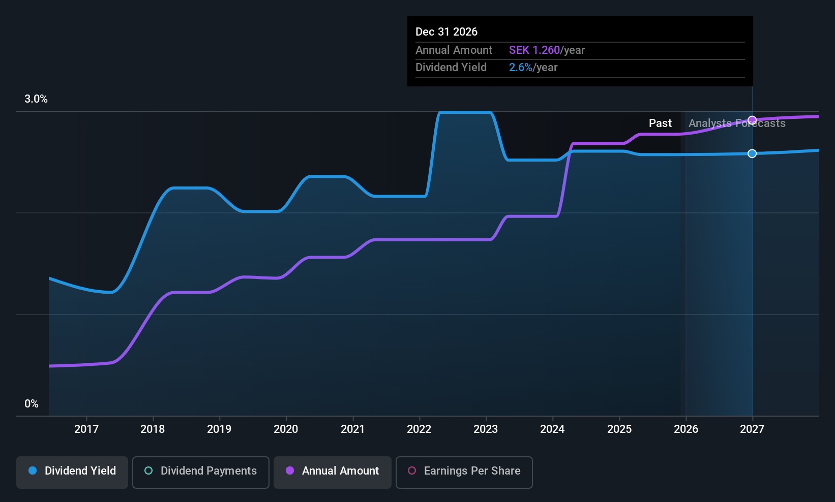Show the Earnings Per Share series
835x502 pixels.
click(464, 471)
